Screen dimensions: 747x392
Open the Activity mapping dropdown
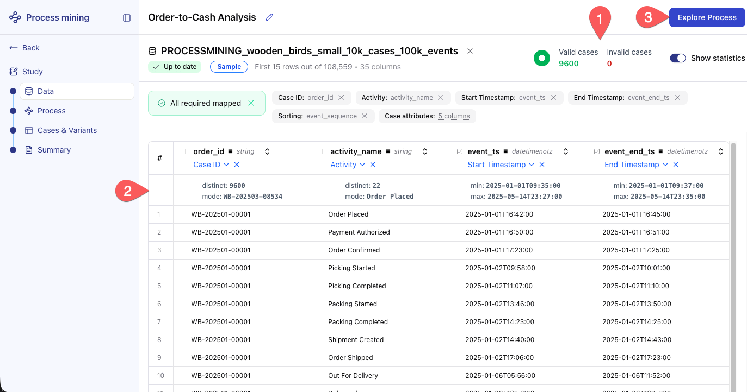coord(348,165)
